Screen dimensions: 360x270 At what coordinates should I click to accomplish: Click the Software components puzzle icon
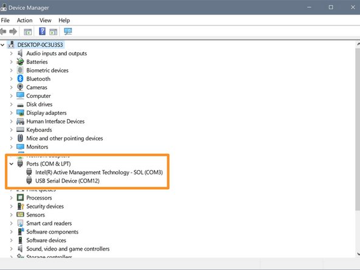click(21, 232)
